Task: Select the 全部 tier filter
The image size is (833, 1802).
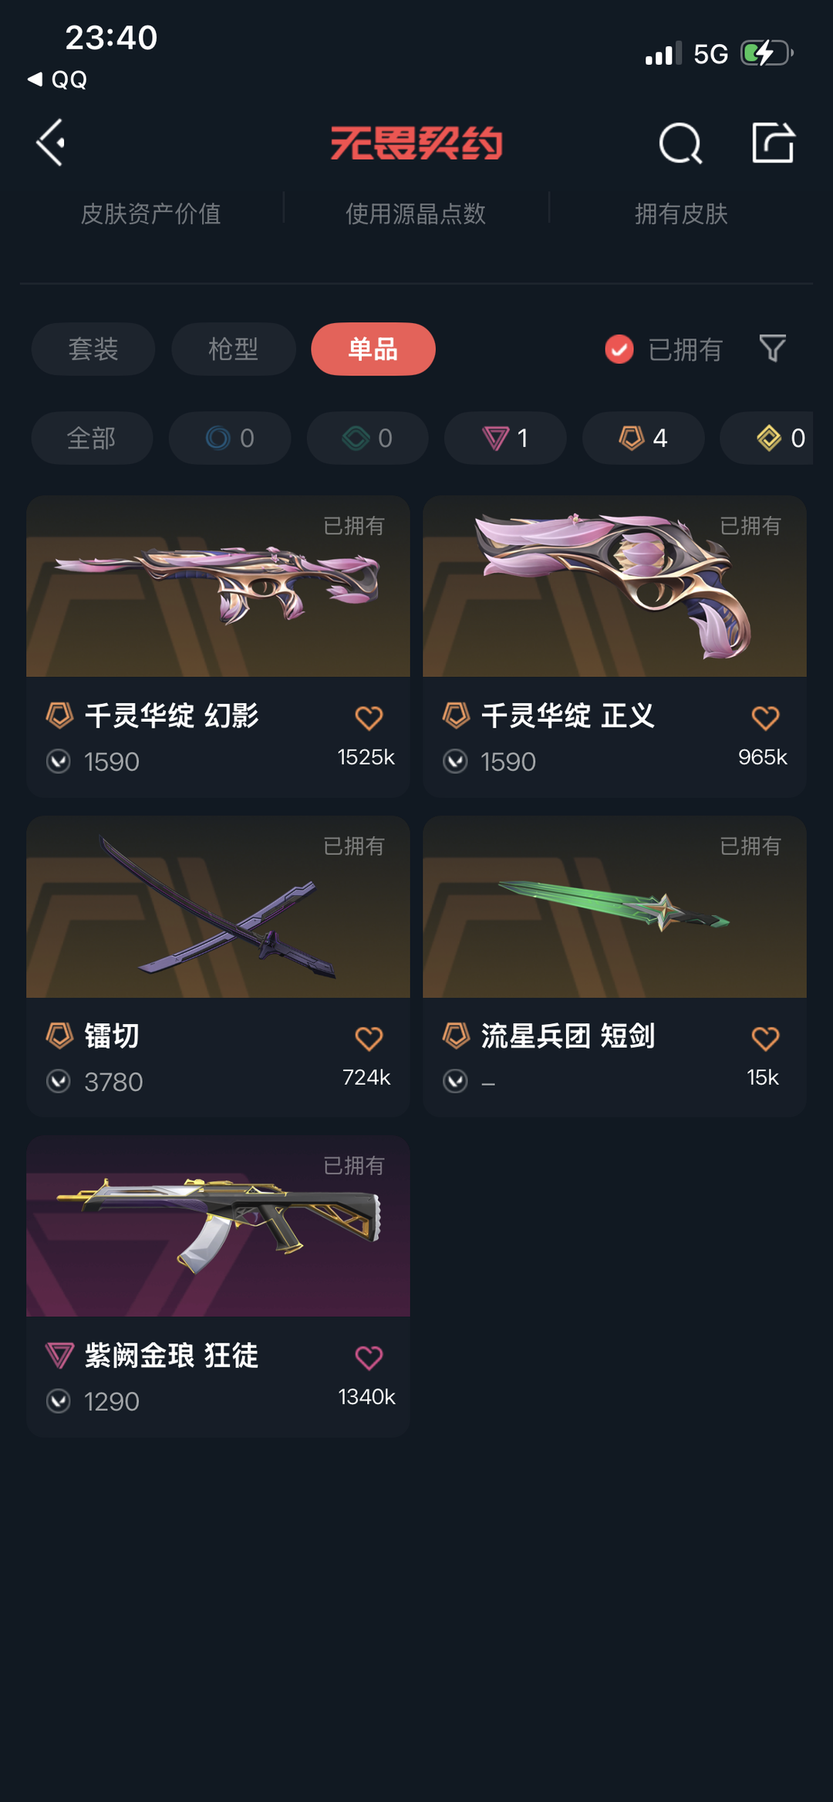Action: point(92,438)
